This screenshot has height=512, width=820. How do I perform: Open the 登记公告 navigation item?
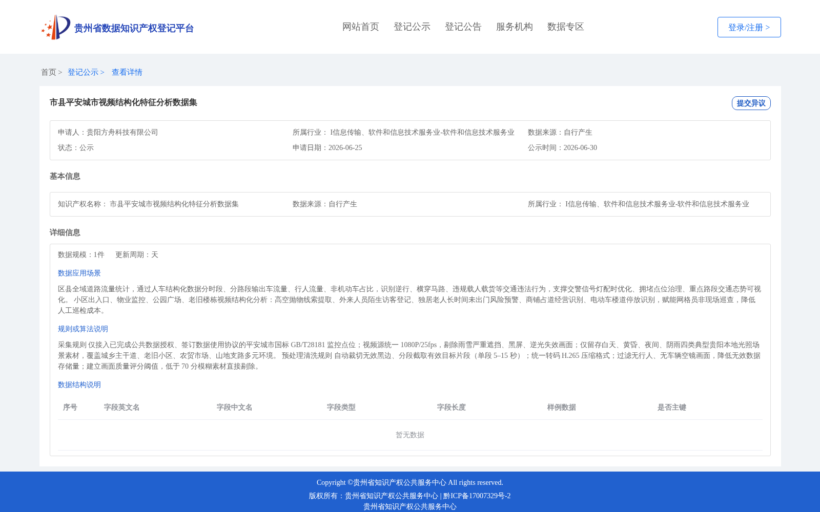[x=463, y=27]
